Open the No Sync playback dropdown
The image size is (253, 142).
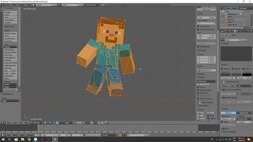110,135
